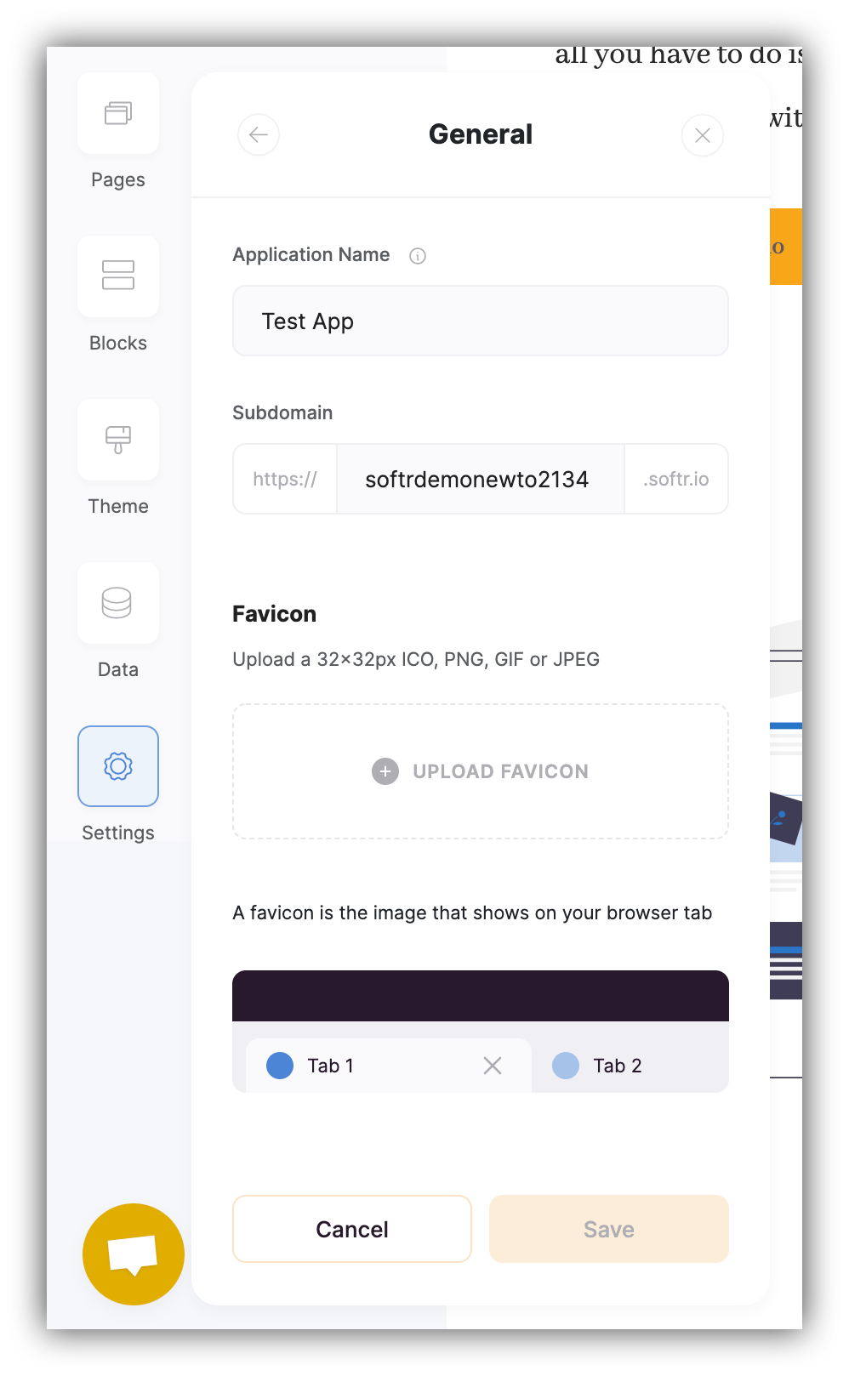Open the Pages panel icon
This screenshot has width=849, height=1376.
118,113
